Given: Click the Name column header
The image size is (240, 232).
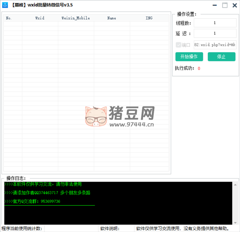Looking at the screenshot, I should (x=112, y=18).
